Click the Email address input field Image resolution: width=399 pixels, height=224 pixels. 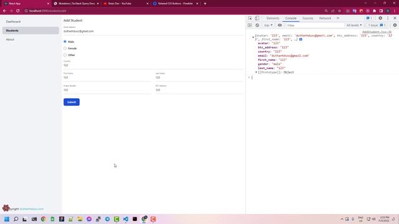pyautogui.click(x=153, y=31)
